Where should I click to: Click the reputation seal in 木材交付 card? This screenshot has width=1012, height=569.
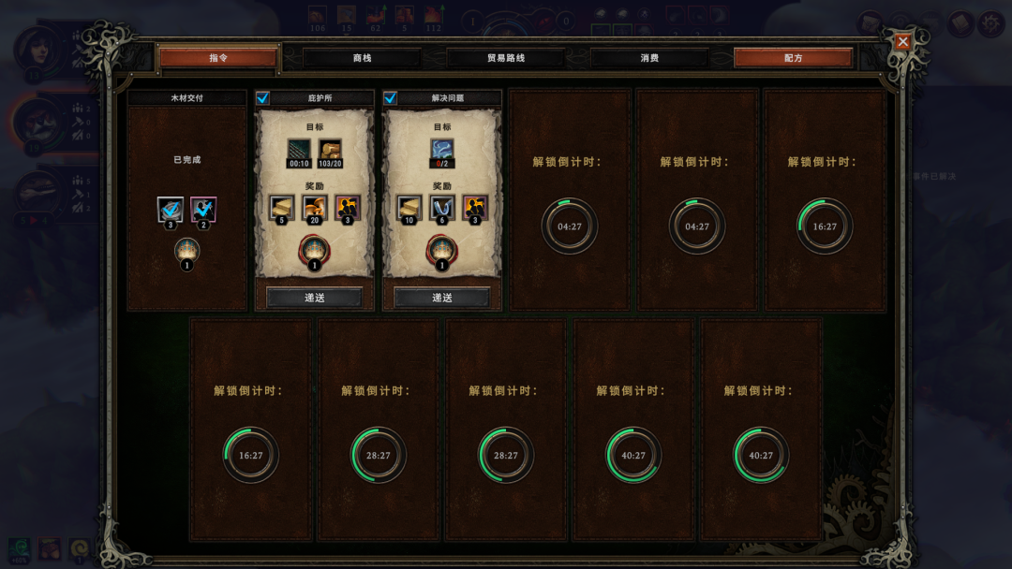pyautogui.click(x=187, y=253)
